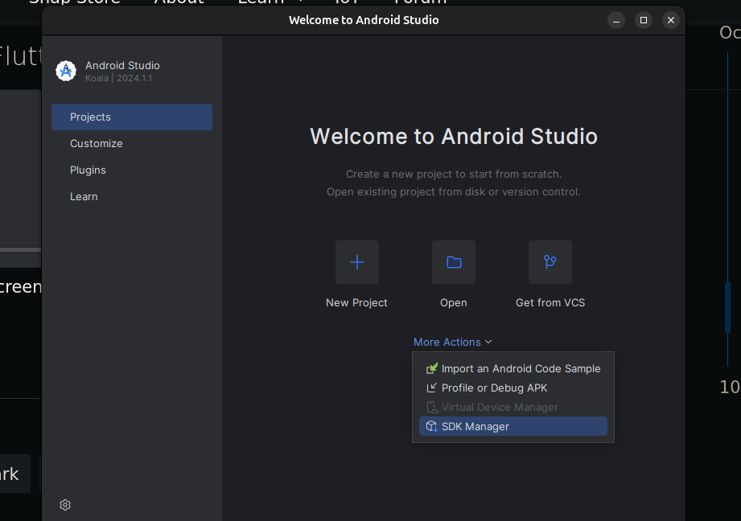Image resolution: width=741 pixels, height=521 pixels.
Task: Click the 'Welcome to Android Studio' title bar
Action: point(364,20)
